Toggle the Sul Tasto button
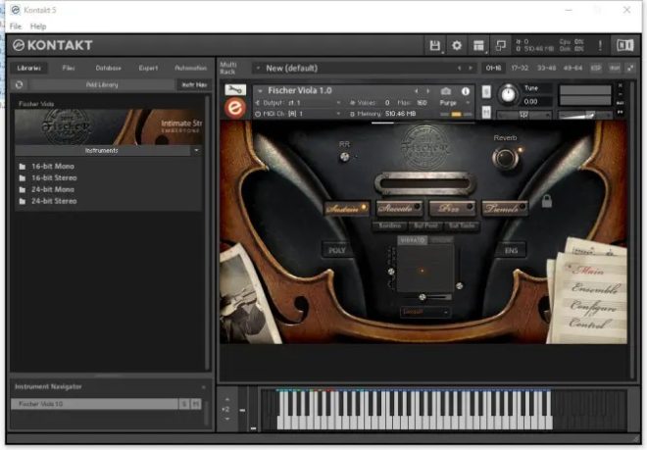This screenshot has height=450, width=647. point(462,225)
